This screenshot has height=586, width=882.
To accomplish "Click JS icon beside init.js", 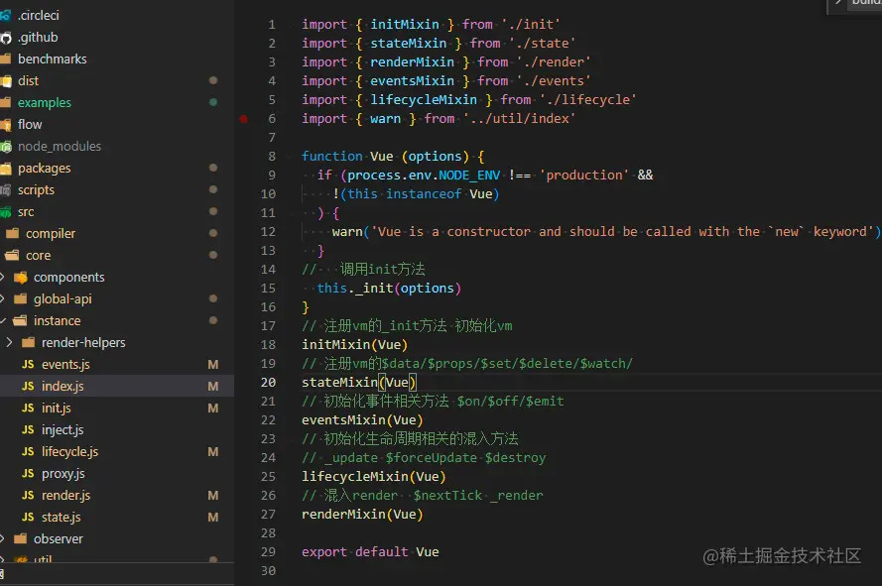I will 28,409.
